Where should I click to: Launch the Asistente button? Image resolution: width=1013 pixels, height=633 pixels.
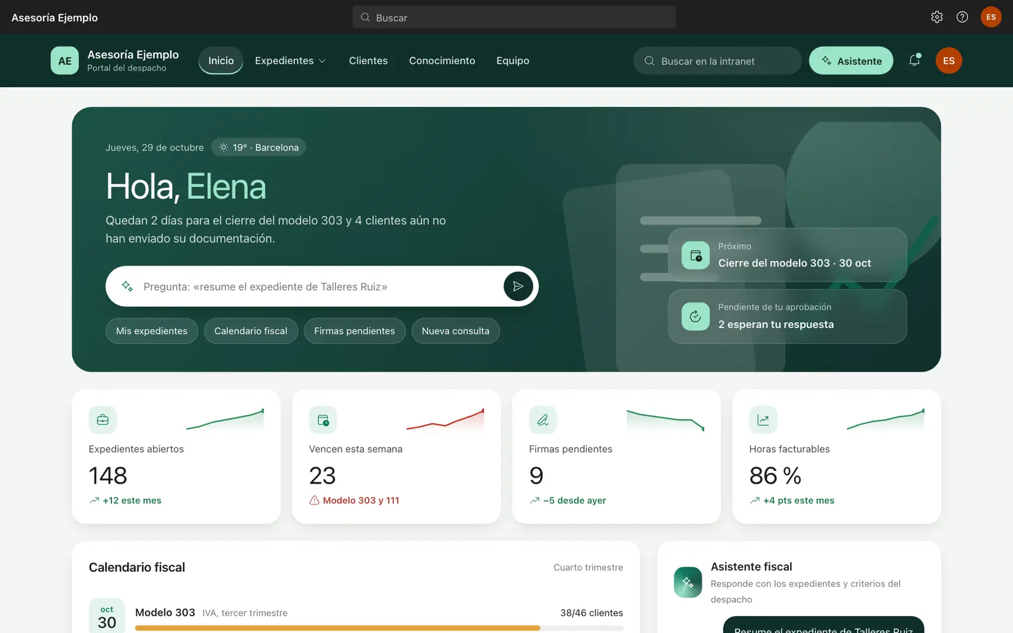851,61
